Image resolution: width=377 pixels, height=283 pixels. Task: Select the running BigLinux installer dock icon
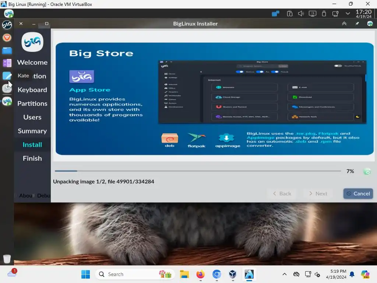click(x=7, y=101)
